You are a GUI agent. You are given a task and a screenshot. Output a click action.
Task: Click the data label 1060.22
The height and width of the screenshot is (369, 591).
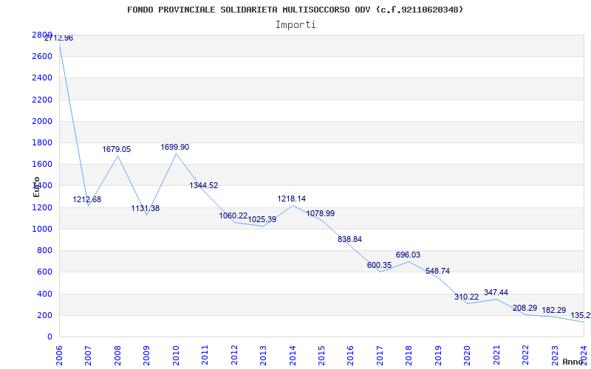pyautogui.click(x=233, y=216)
